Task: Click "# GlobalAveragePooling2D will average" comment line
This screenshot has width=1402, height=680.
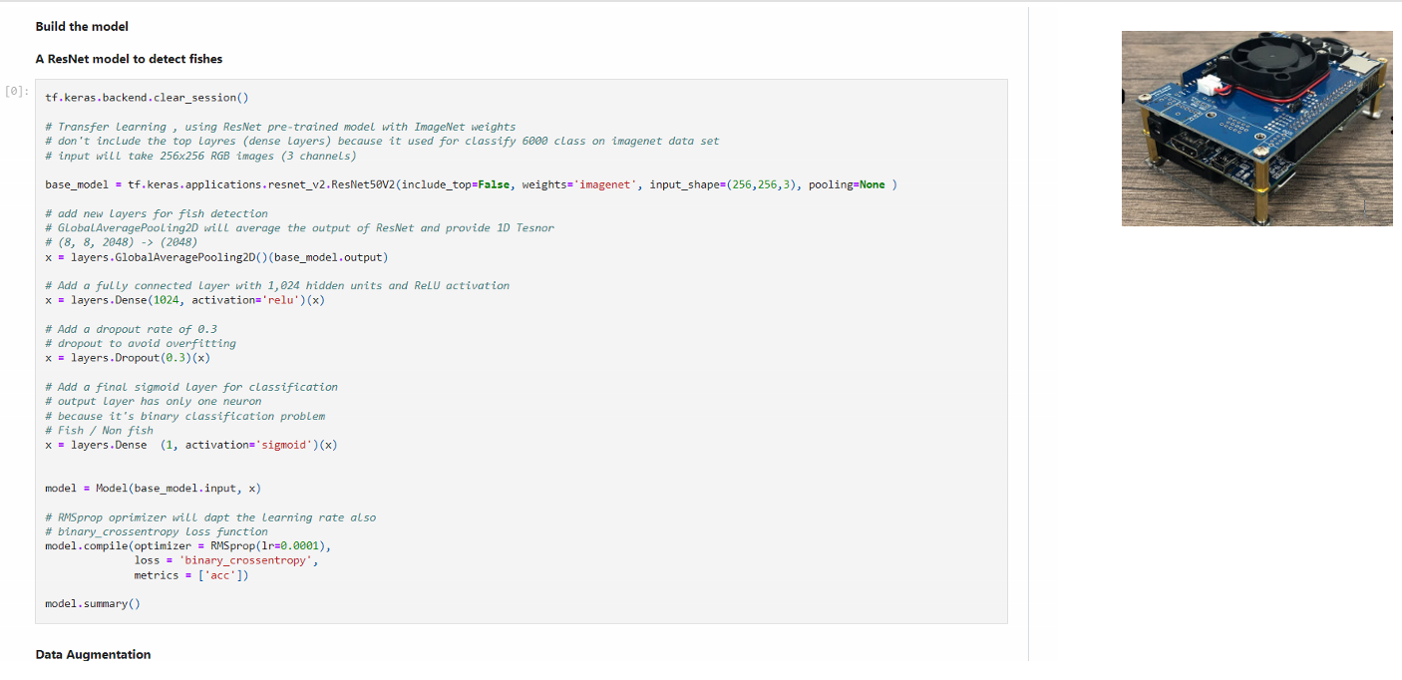Action: pyautogui.click(x=299, y=228)
